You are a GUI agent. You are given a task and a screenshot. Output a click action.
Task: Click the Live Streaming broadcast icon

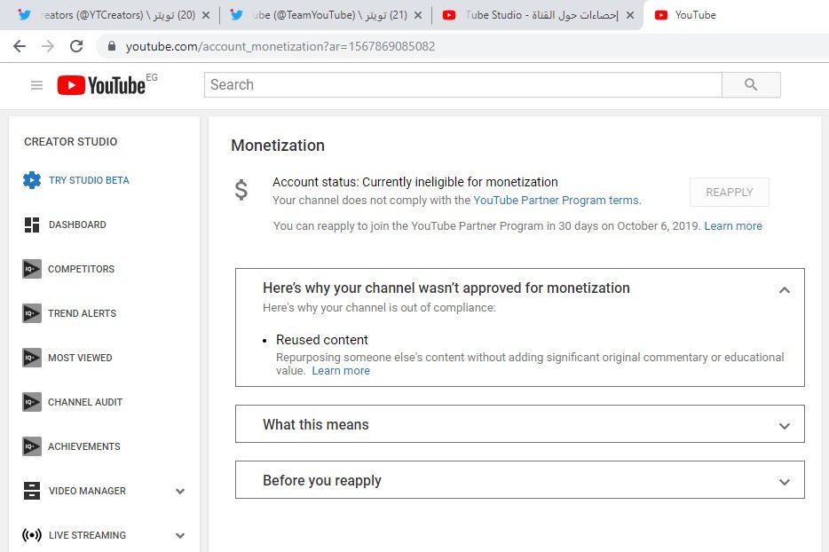32,535
